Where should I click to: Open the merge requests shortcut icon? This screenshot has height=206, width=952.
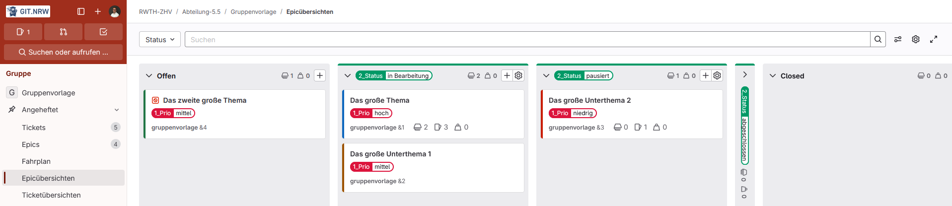63,32
